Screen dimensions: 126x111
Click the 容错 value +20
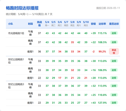(x=93, y=78)
